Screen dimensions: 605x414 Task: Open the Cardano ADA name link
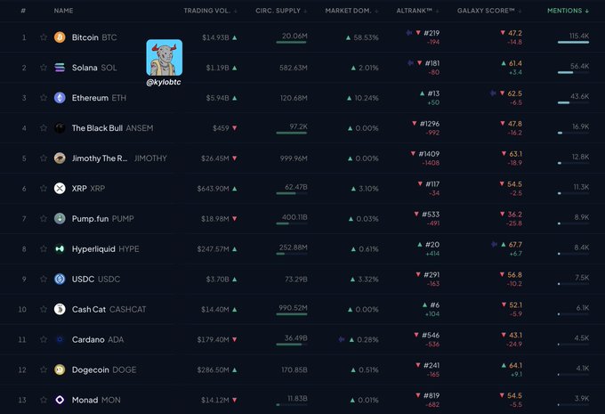[x=98, y=339]
